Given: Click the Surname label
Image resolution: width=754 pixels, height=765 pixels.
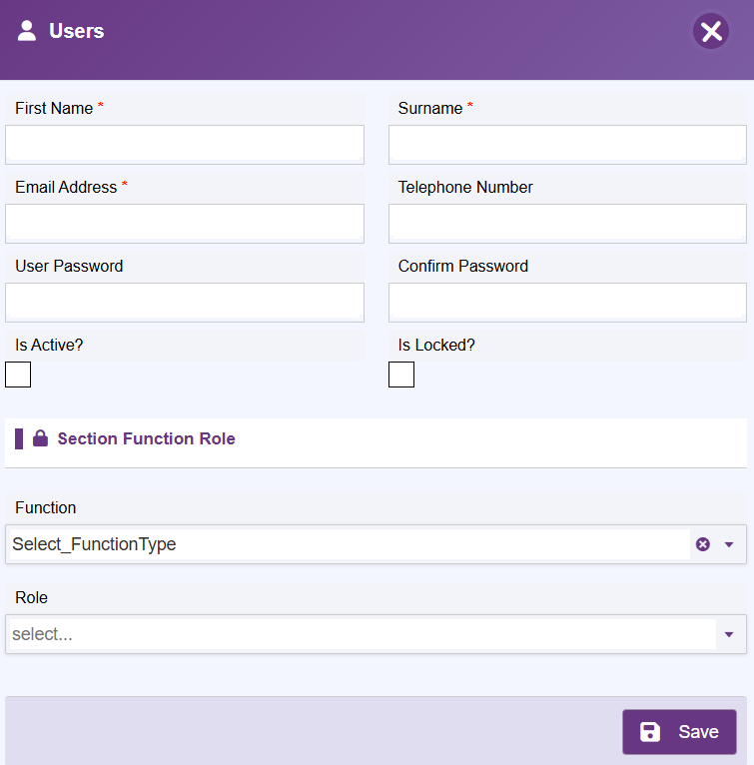Looking at the screenshot, I should tap(430, 108).
